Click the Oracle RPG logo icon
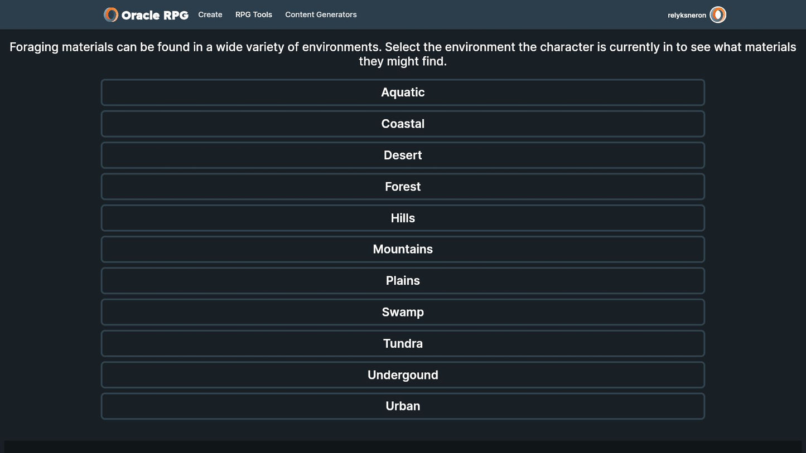Image resolution: width=806 pixels, height=453 pixels. (x=111, y=15)
